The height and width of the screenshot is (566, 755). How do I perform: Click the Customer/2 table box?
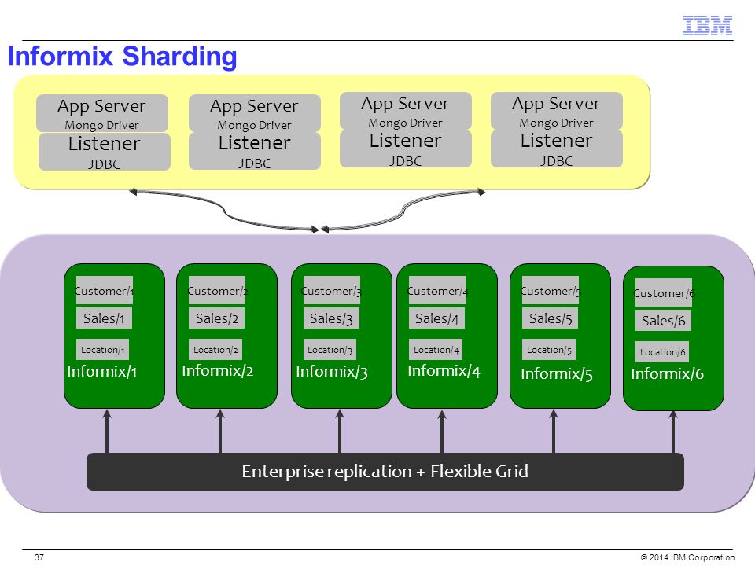[x=217, y=290]
